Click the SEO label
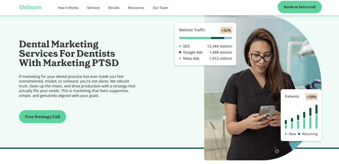This screenshot has width=339, height=164. tap(186, 46)
